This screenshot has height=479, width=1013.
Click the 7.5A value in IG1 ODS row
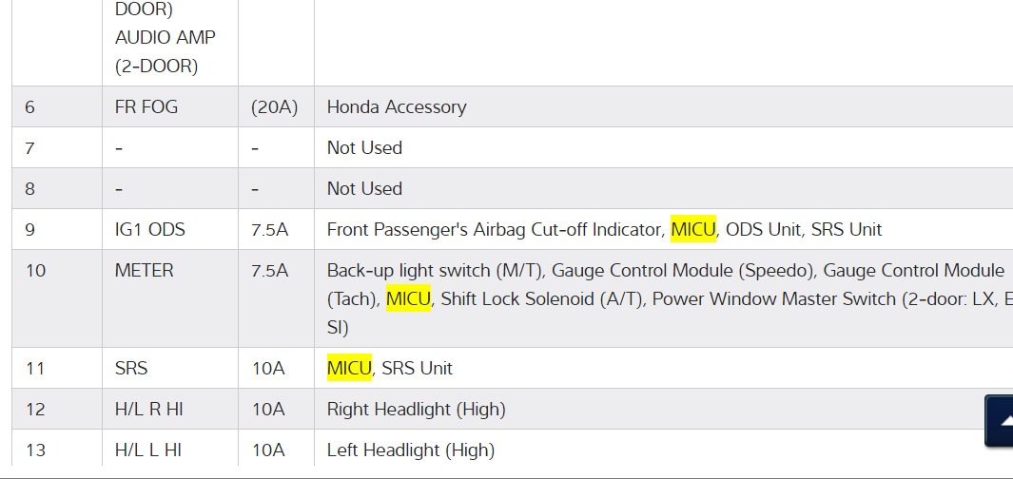[x=269, y=229]
